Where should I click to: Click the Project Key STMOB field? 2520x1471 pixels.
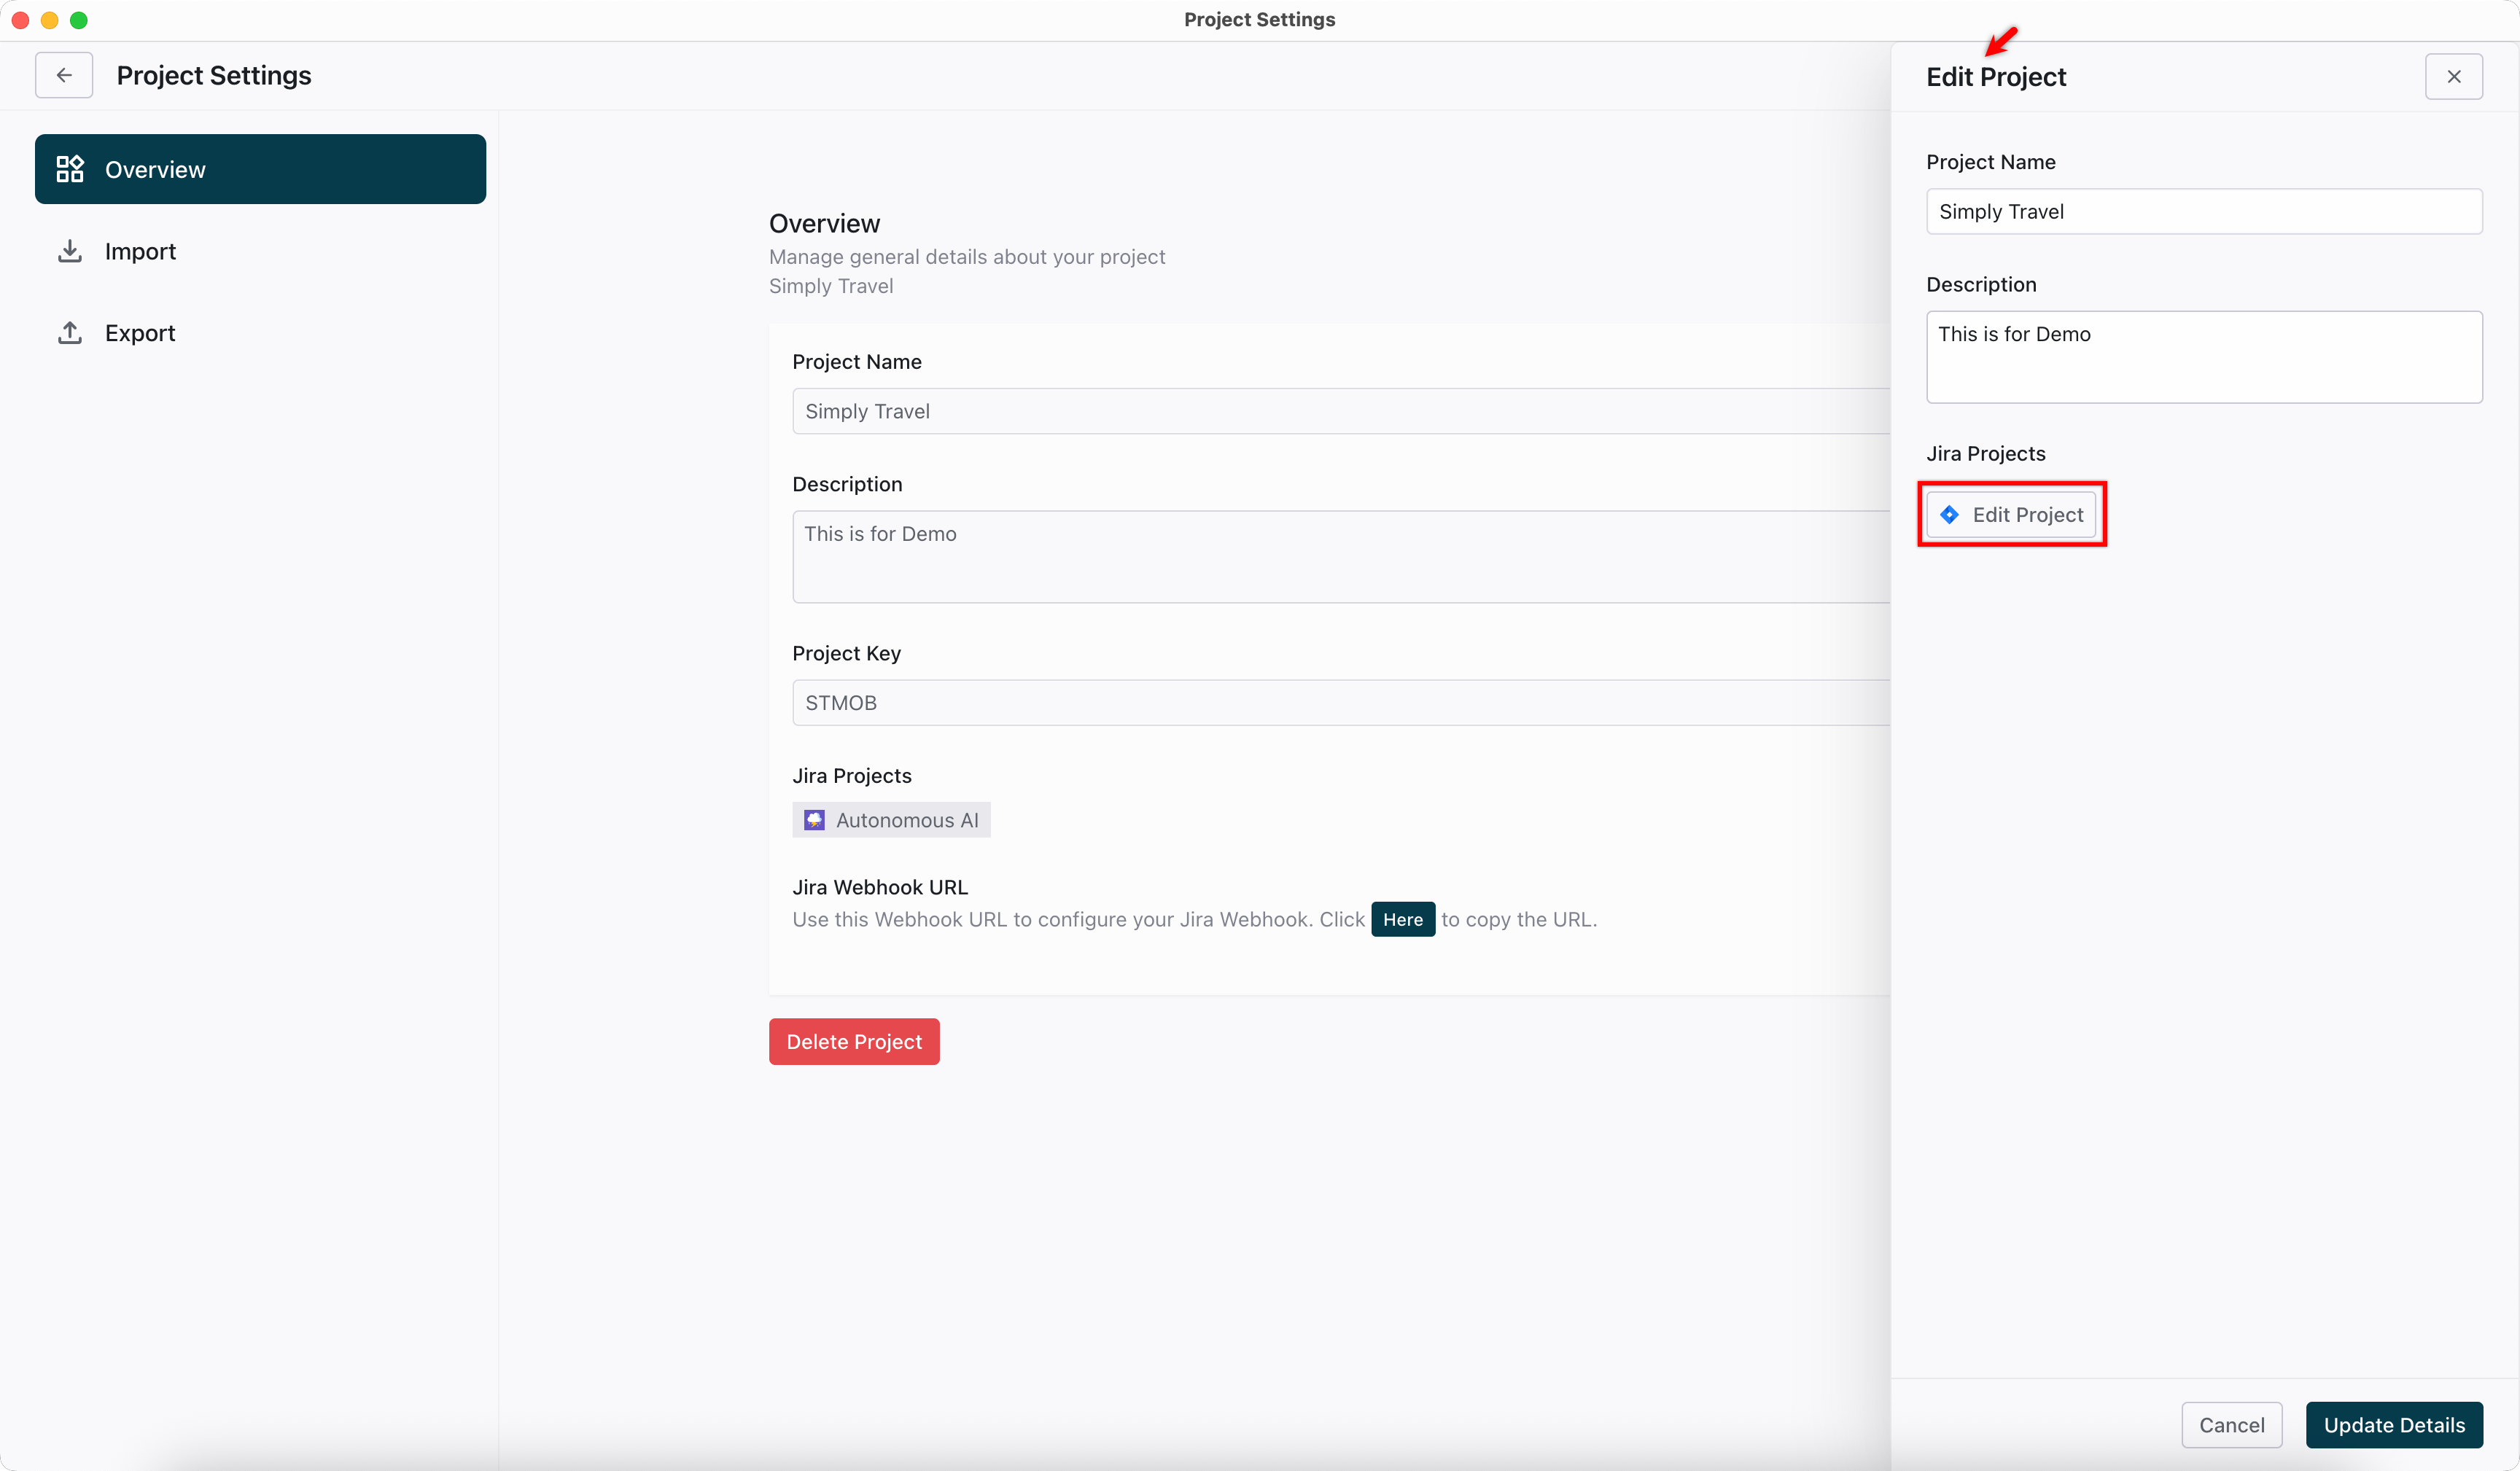click(x=1340, y=702)
